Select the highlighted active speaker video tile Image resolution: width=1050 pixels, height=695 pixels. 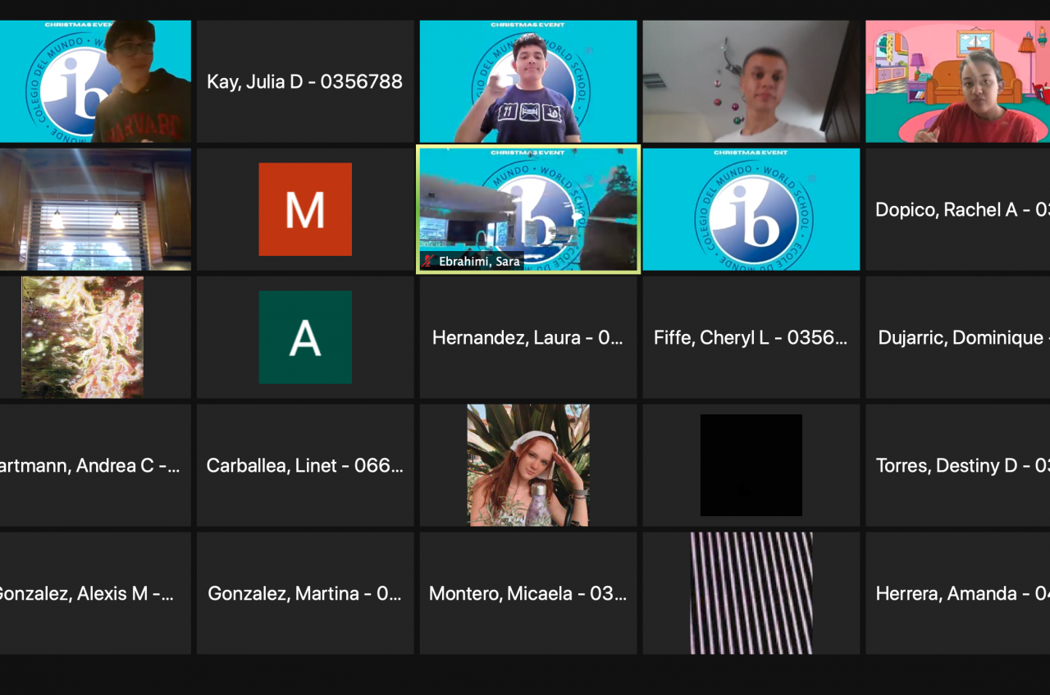pos(528,209)
